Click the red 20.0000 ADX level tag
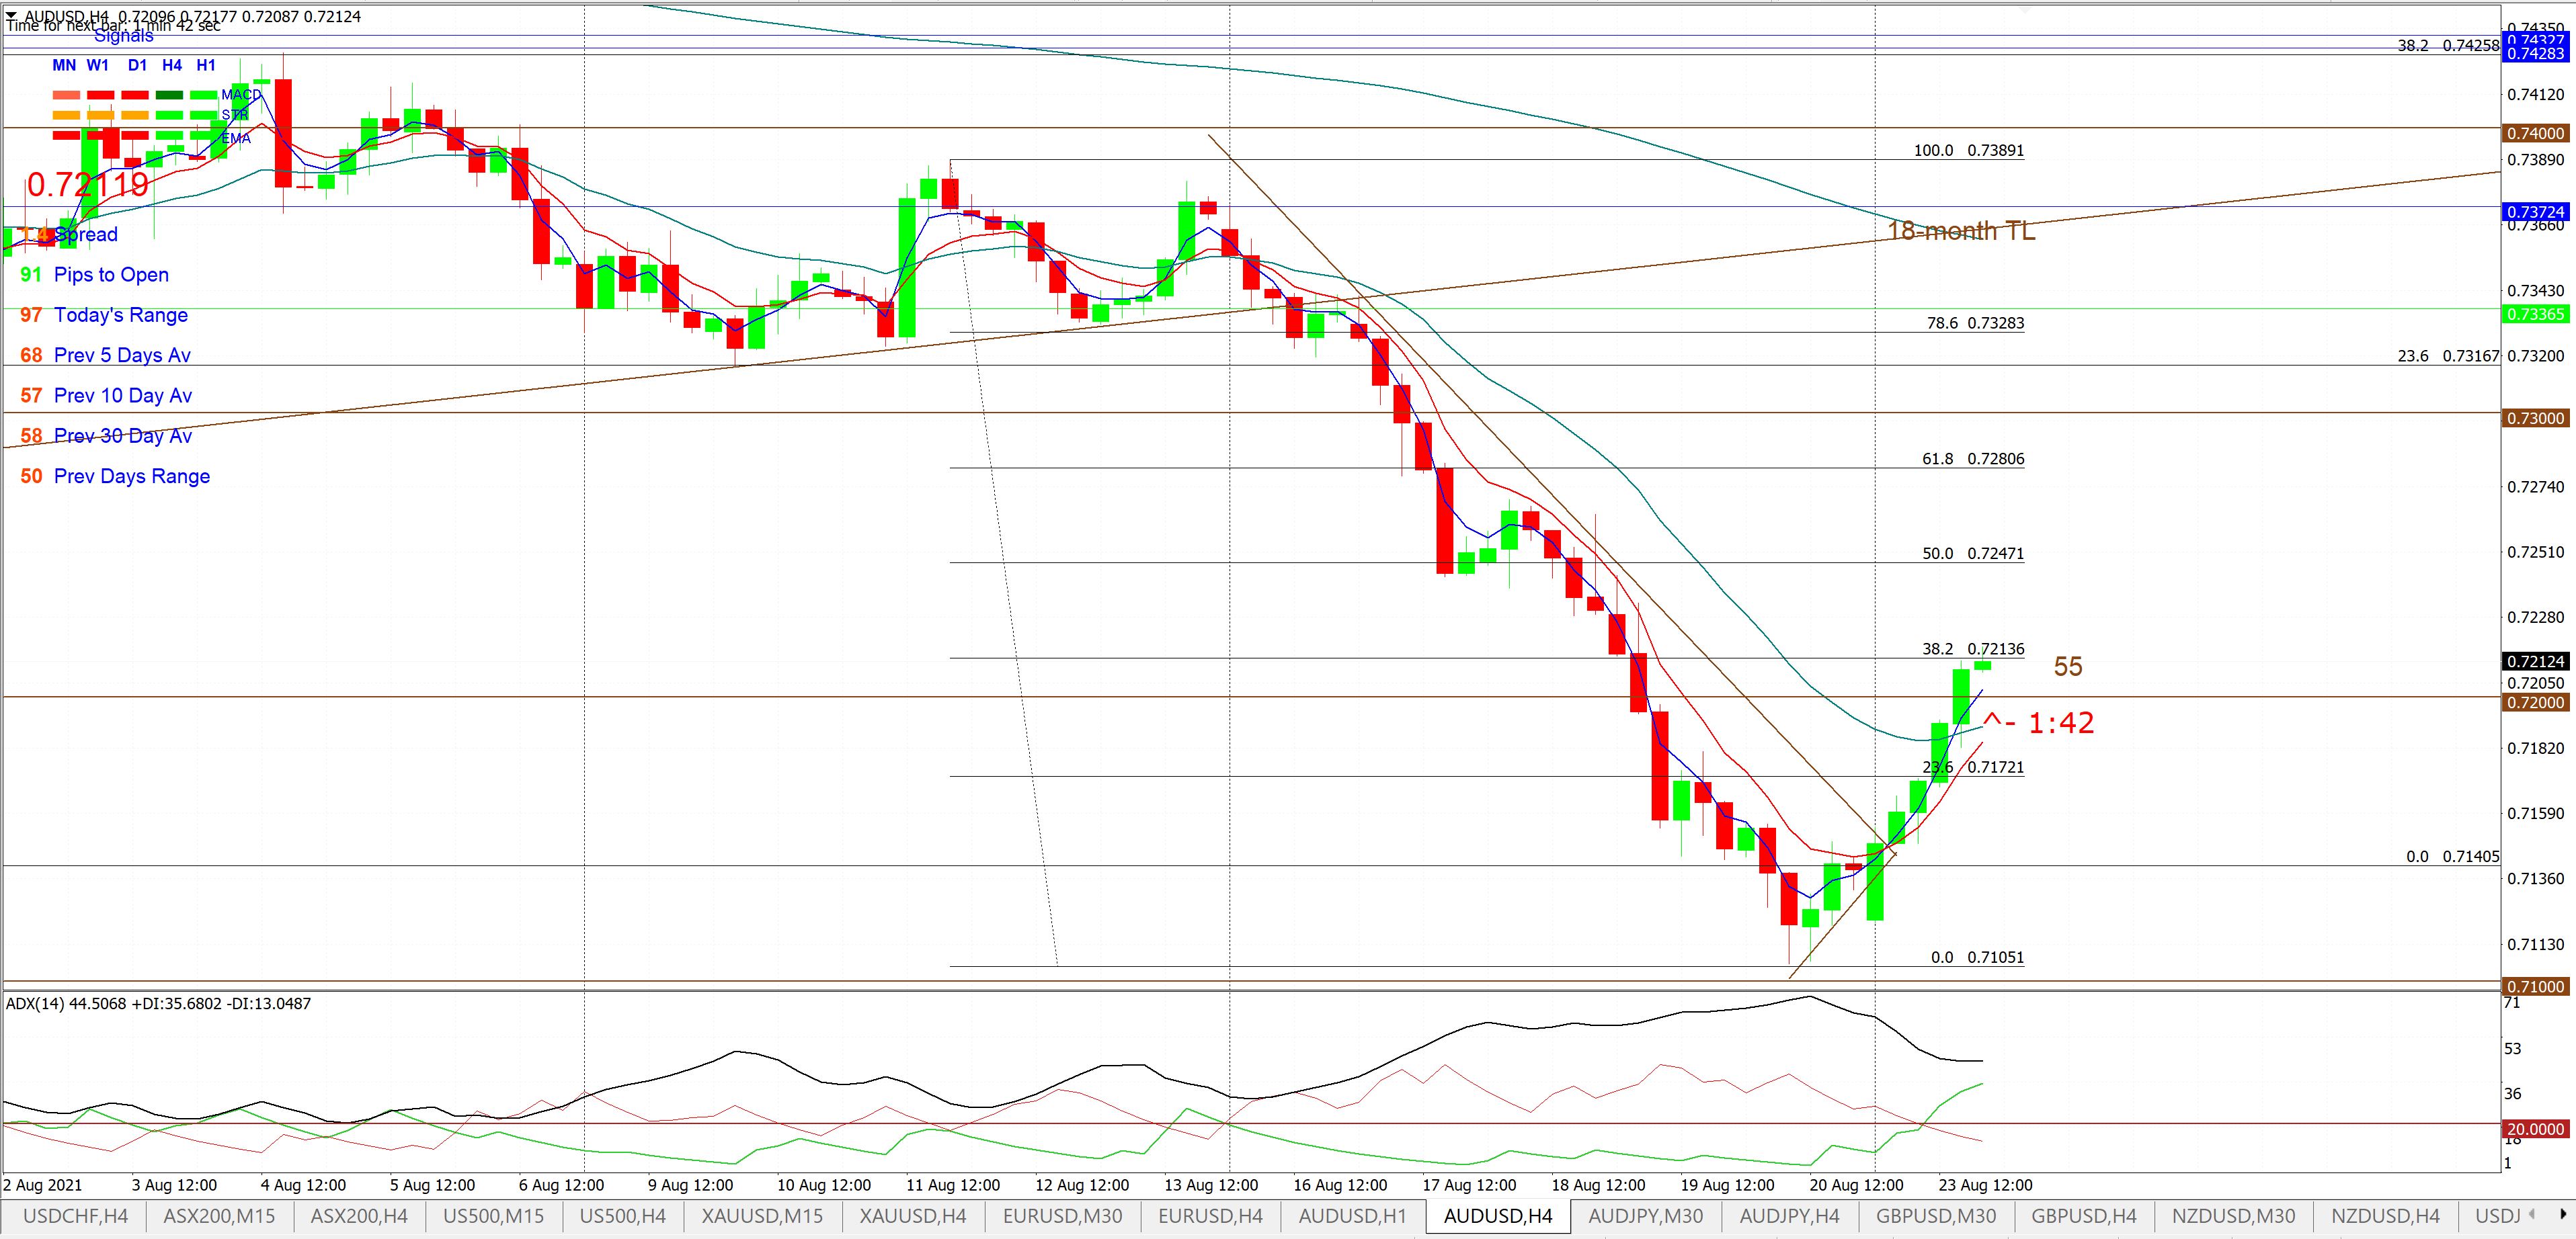 click(x=2537, y=1129)
